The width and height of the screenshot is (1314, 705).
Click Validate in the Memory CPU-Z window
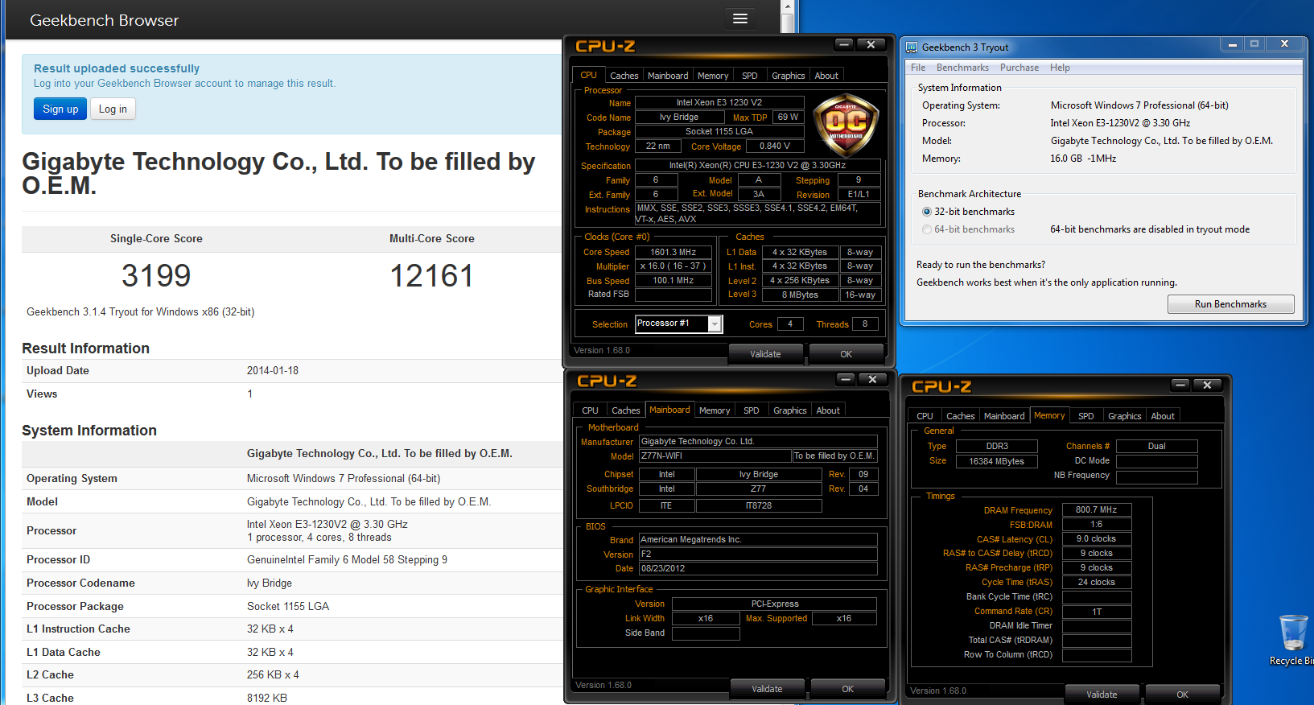1102,695
